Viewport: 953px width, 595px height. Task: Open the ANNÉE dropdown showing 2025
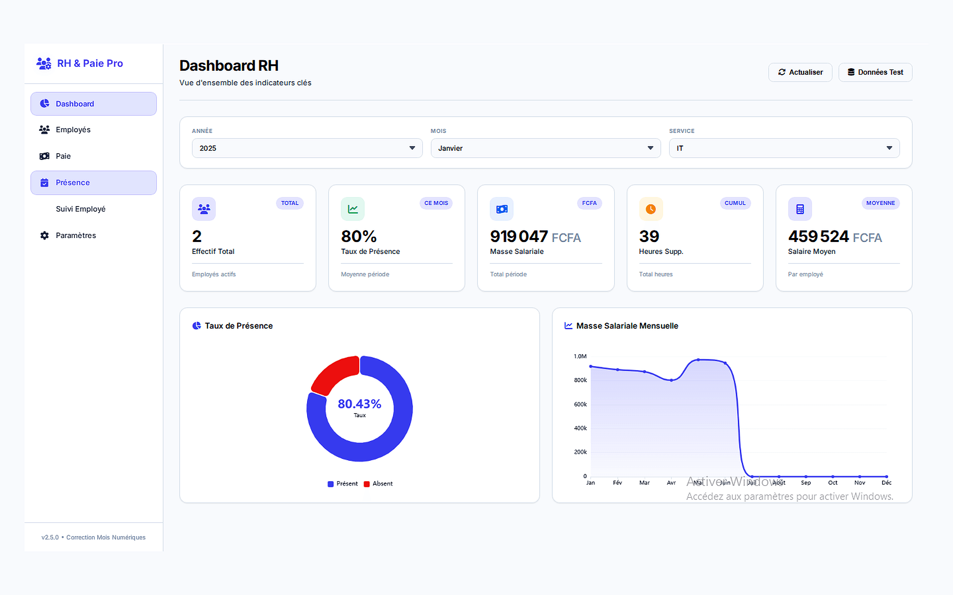307,148
